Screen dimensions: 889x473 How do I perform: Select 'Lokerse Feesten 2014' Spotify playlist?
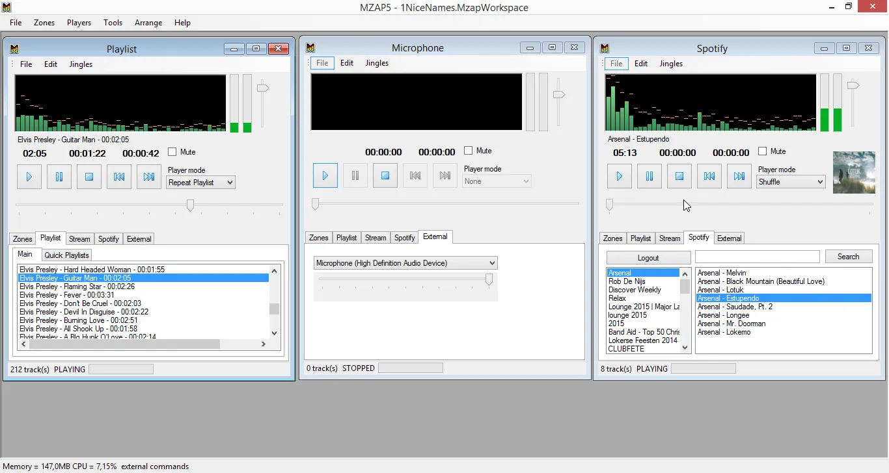click(644, 340)
